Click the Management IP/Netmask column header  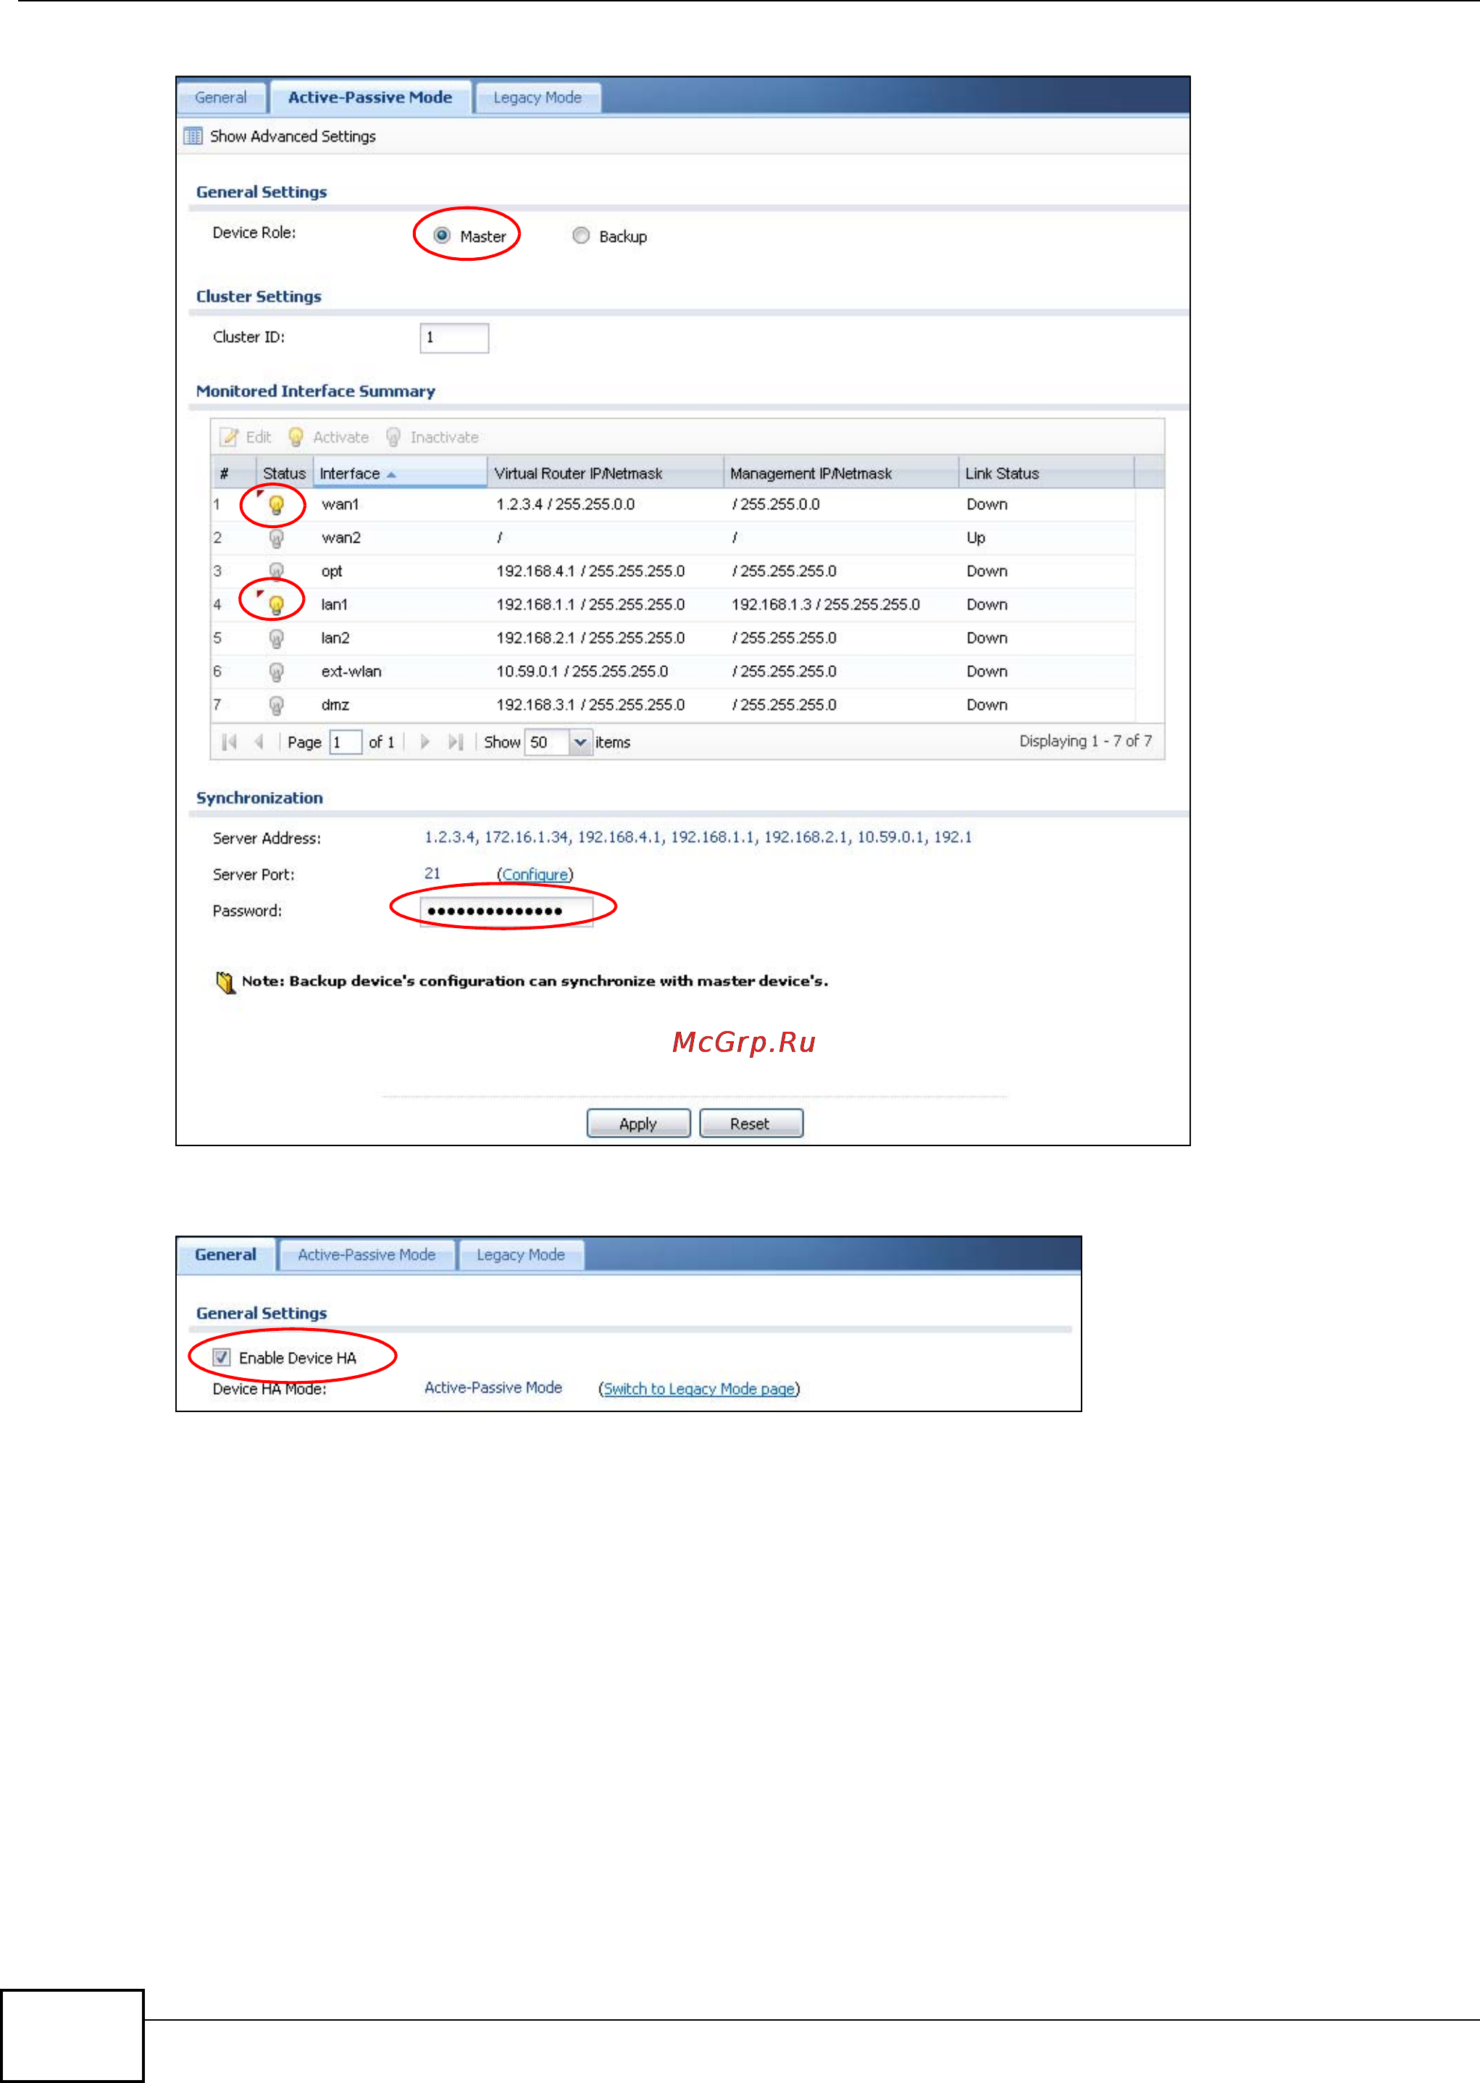click(841, 473)
